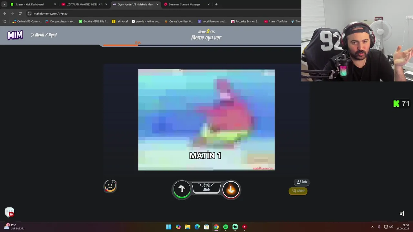
Task: Go back in browser history
Action: (5, 14)
